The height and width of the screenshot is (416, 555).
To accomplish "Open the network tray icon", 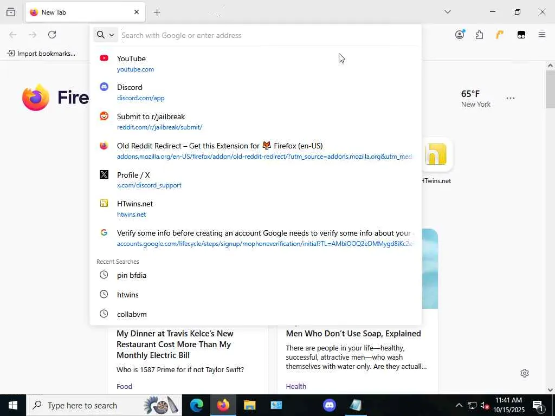I will pyautogui.click(x=472, y=405).
